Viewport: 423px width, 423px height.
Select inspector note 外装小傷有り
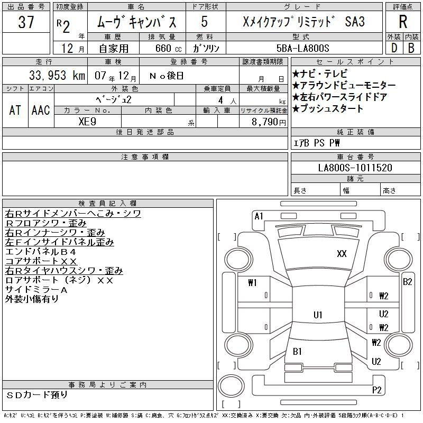click(x=32, y=299)
